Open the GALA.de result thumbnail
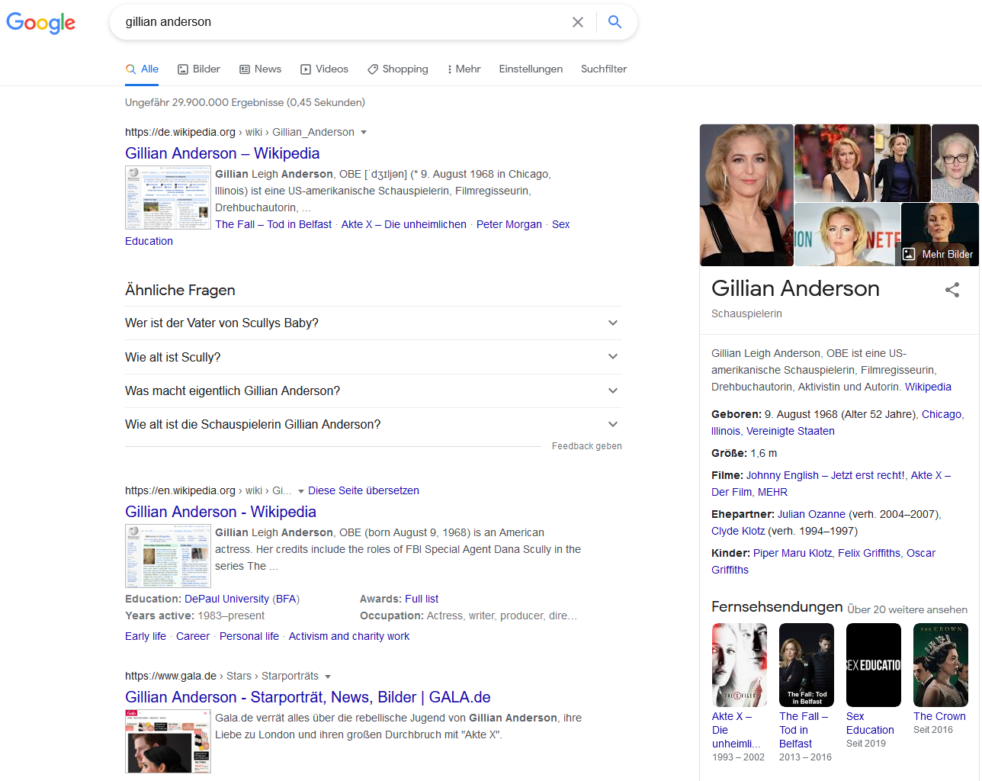This screenshot has width=982, height=781. coord(168,741)
